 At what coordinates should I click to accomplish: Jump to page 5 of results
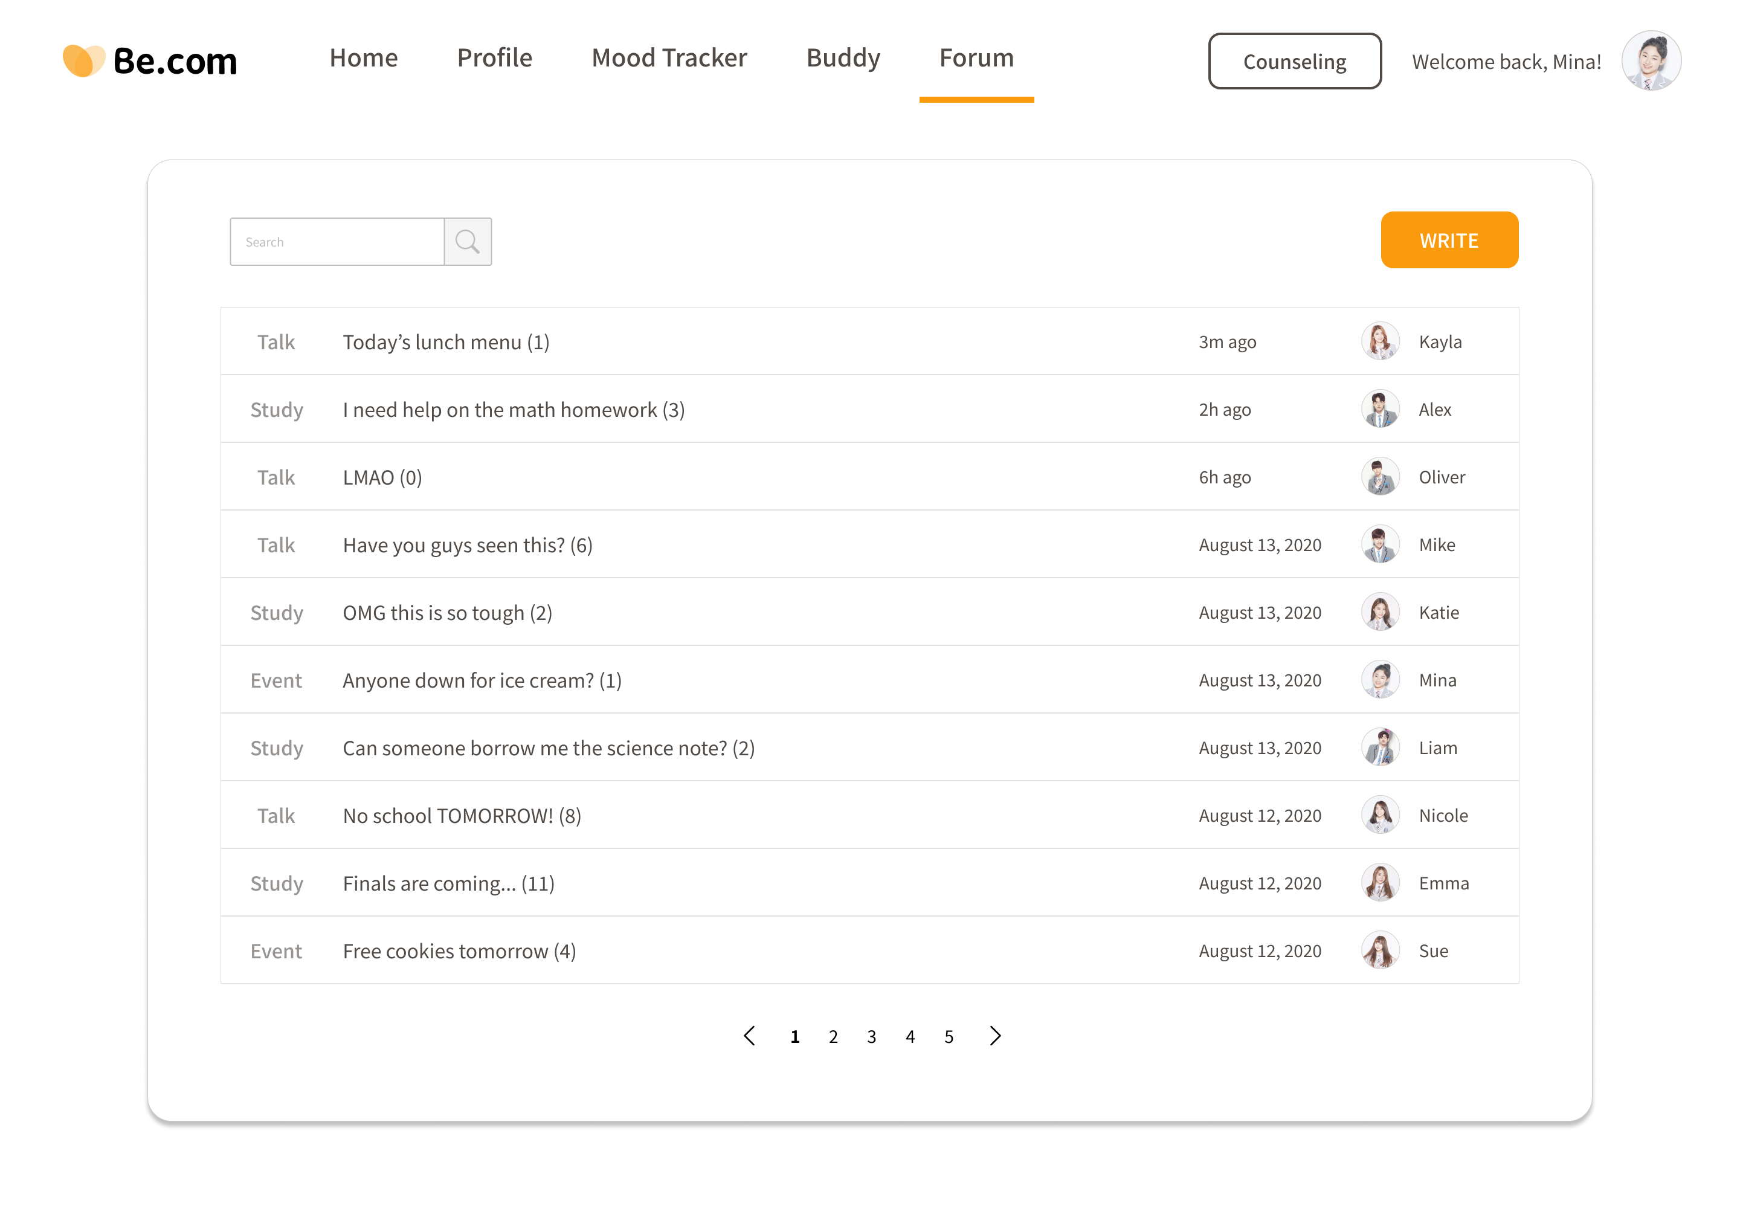click(948, 1036)
